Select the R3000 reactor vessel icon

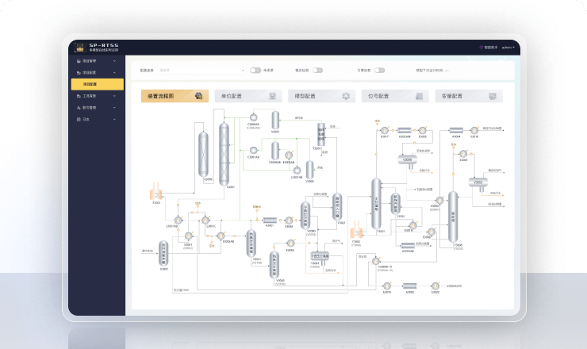click(x=203, y=154)
